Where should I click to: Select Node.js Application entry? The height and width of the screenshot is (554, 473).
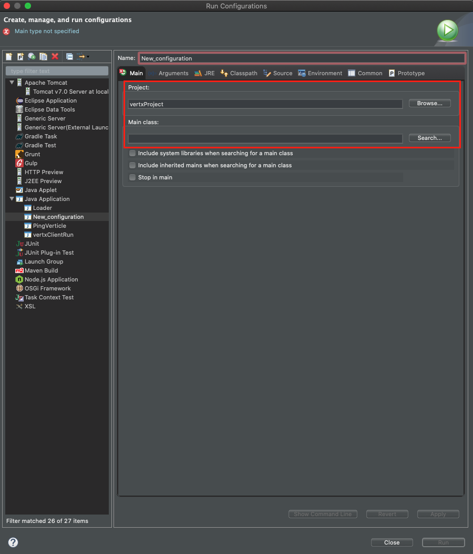(47, 279)
